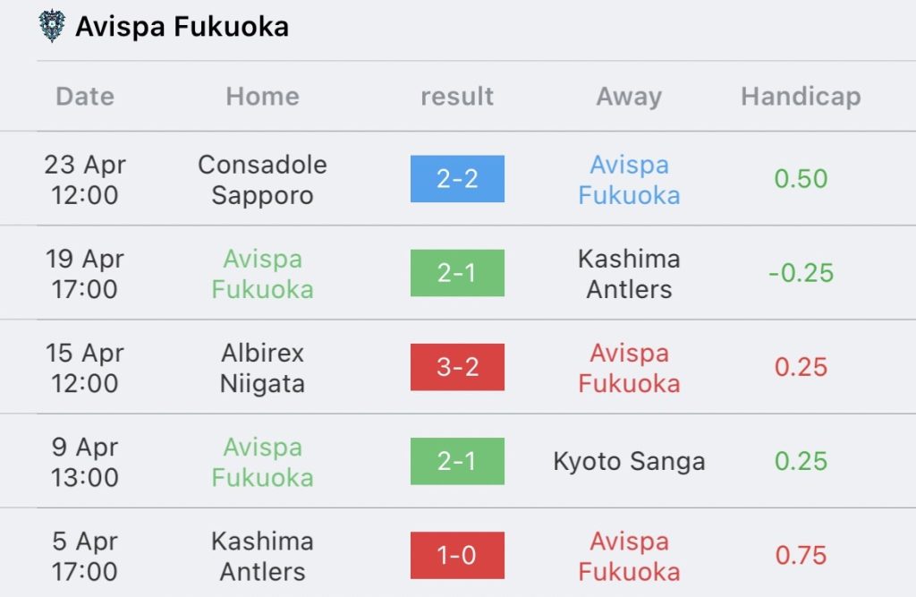Click the Kyoto Sanga away team
This screenshot has width=916, height=597.
(x=629, y=462)
